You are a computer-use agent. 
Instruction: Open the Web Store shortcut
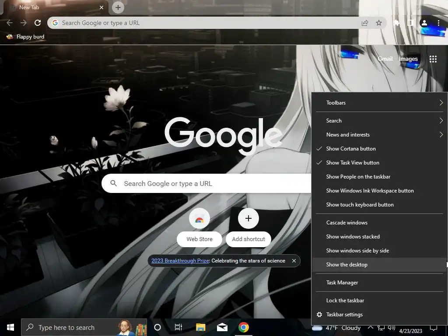(199, 227)
